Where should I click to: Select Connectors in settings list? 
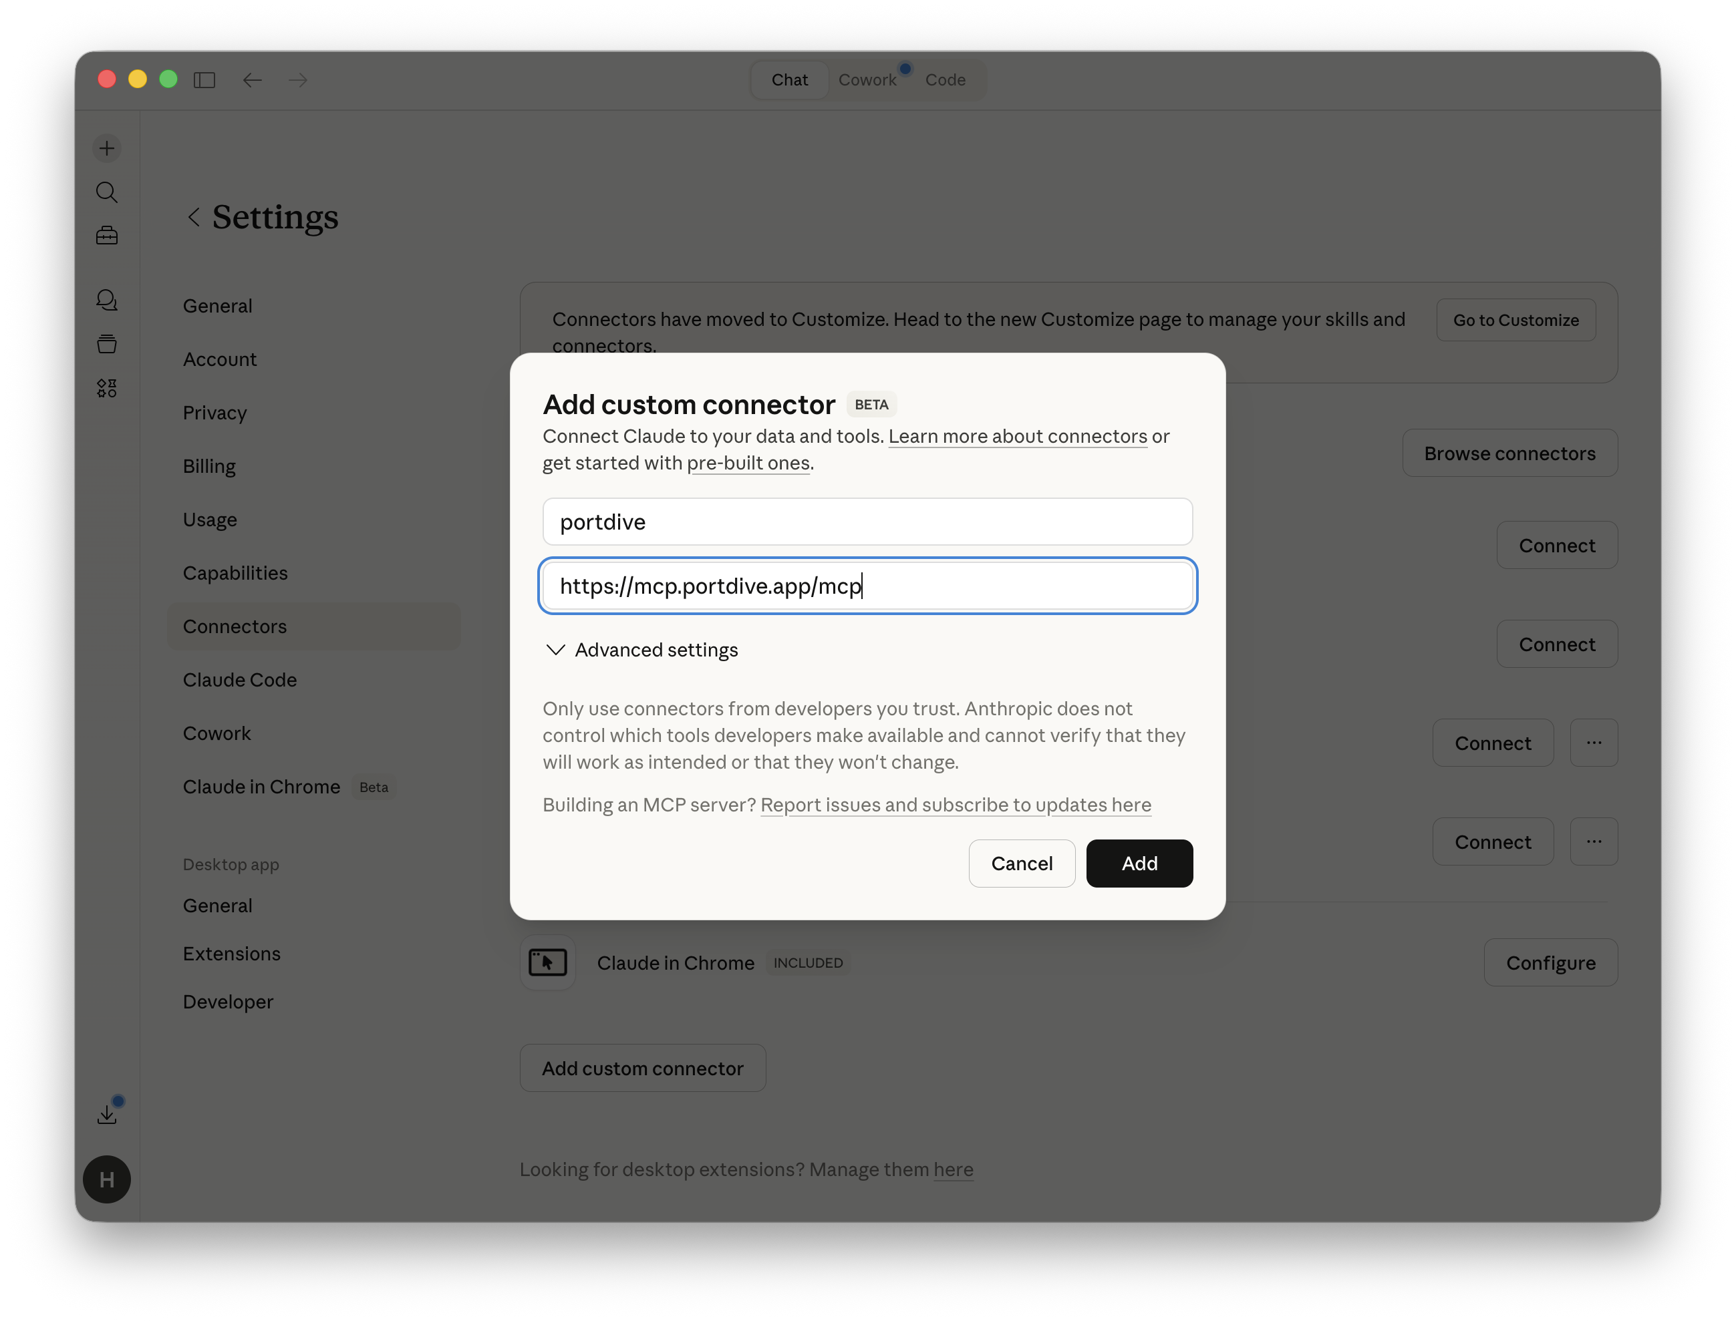(314, 626)
